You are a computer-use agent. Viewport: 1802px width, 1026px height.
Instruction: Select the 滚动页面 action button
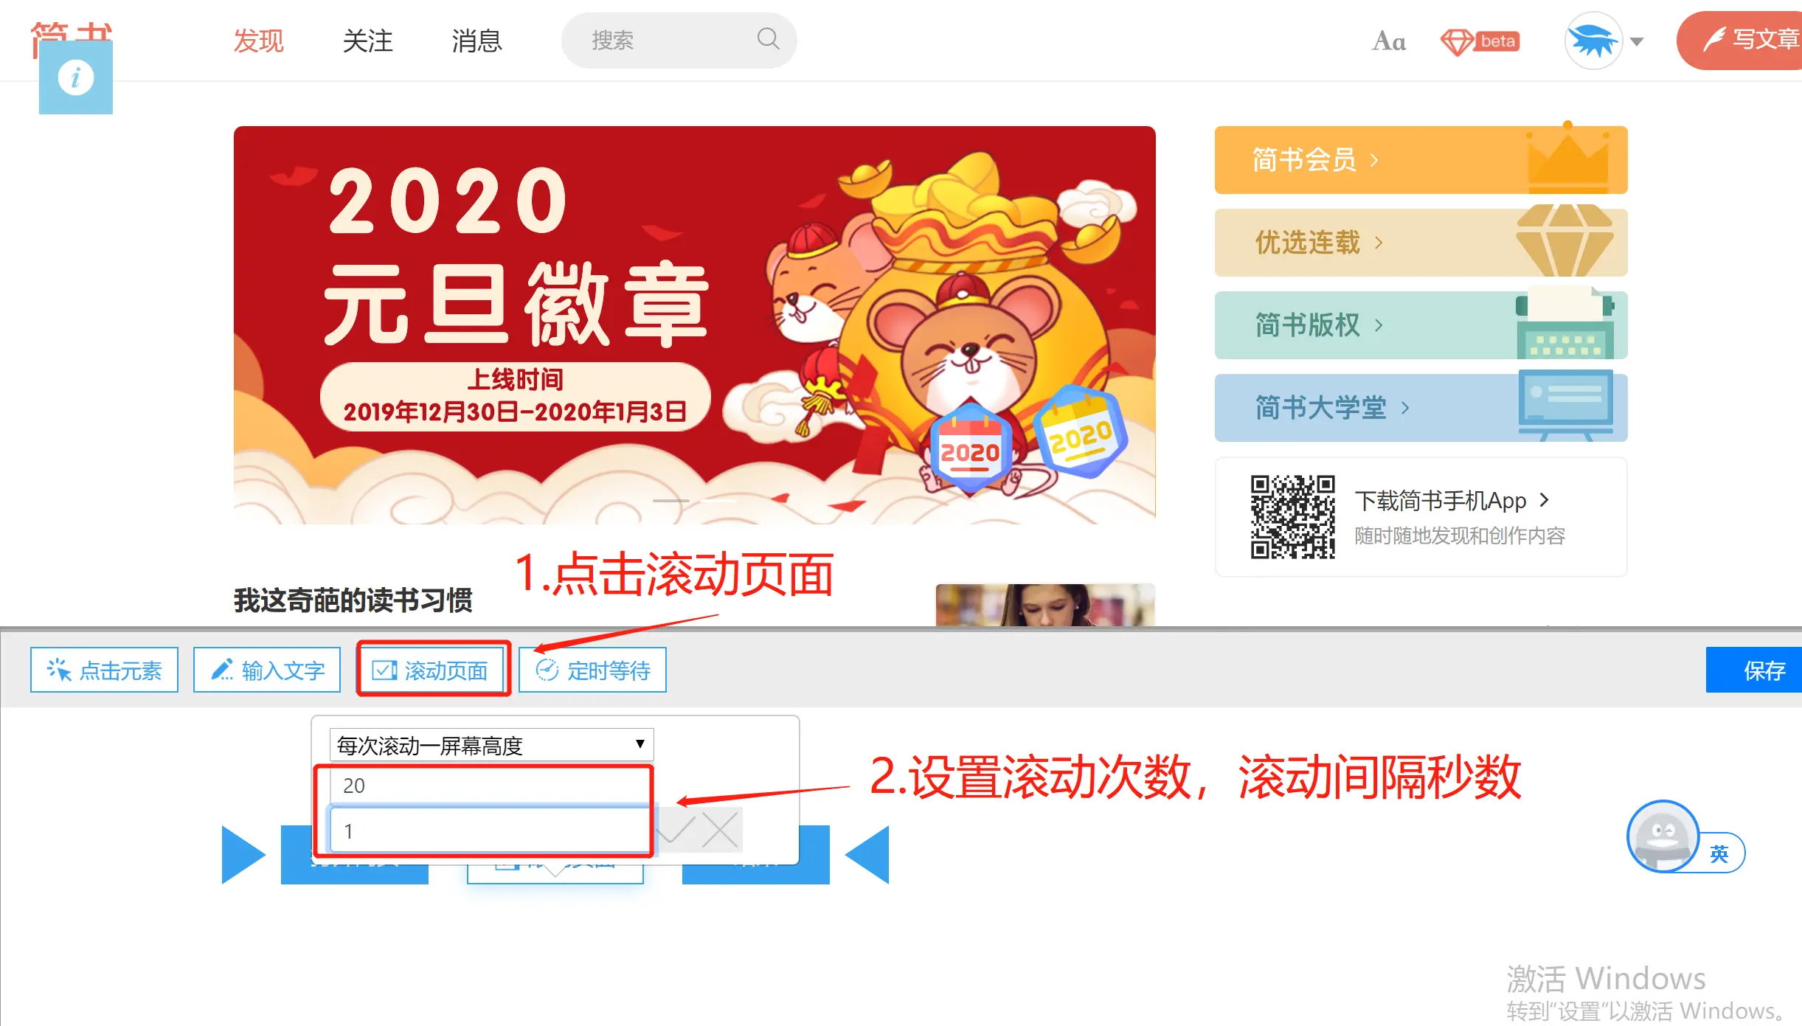tap(432, 670)
